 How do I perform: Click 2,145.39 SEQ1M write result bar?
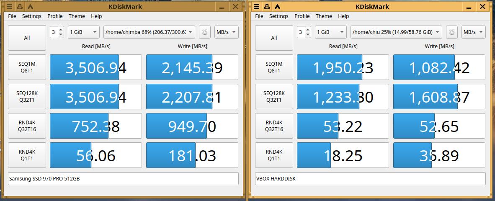tap(192, 67)
